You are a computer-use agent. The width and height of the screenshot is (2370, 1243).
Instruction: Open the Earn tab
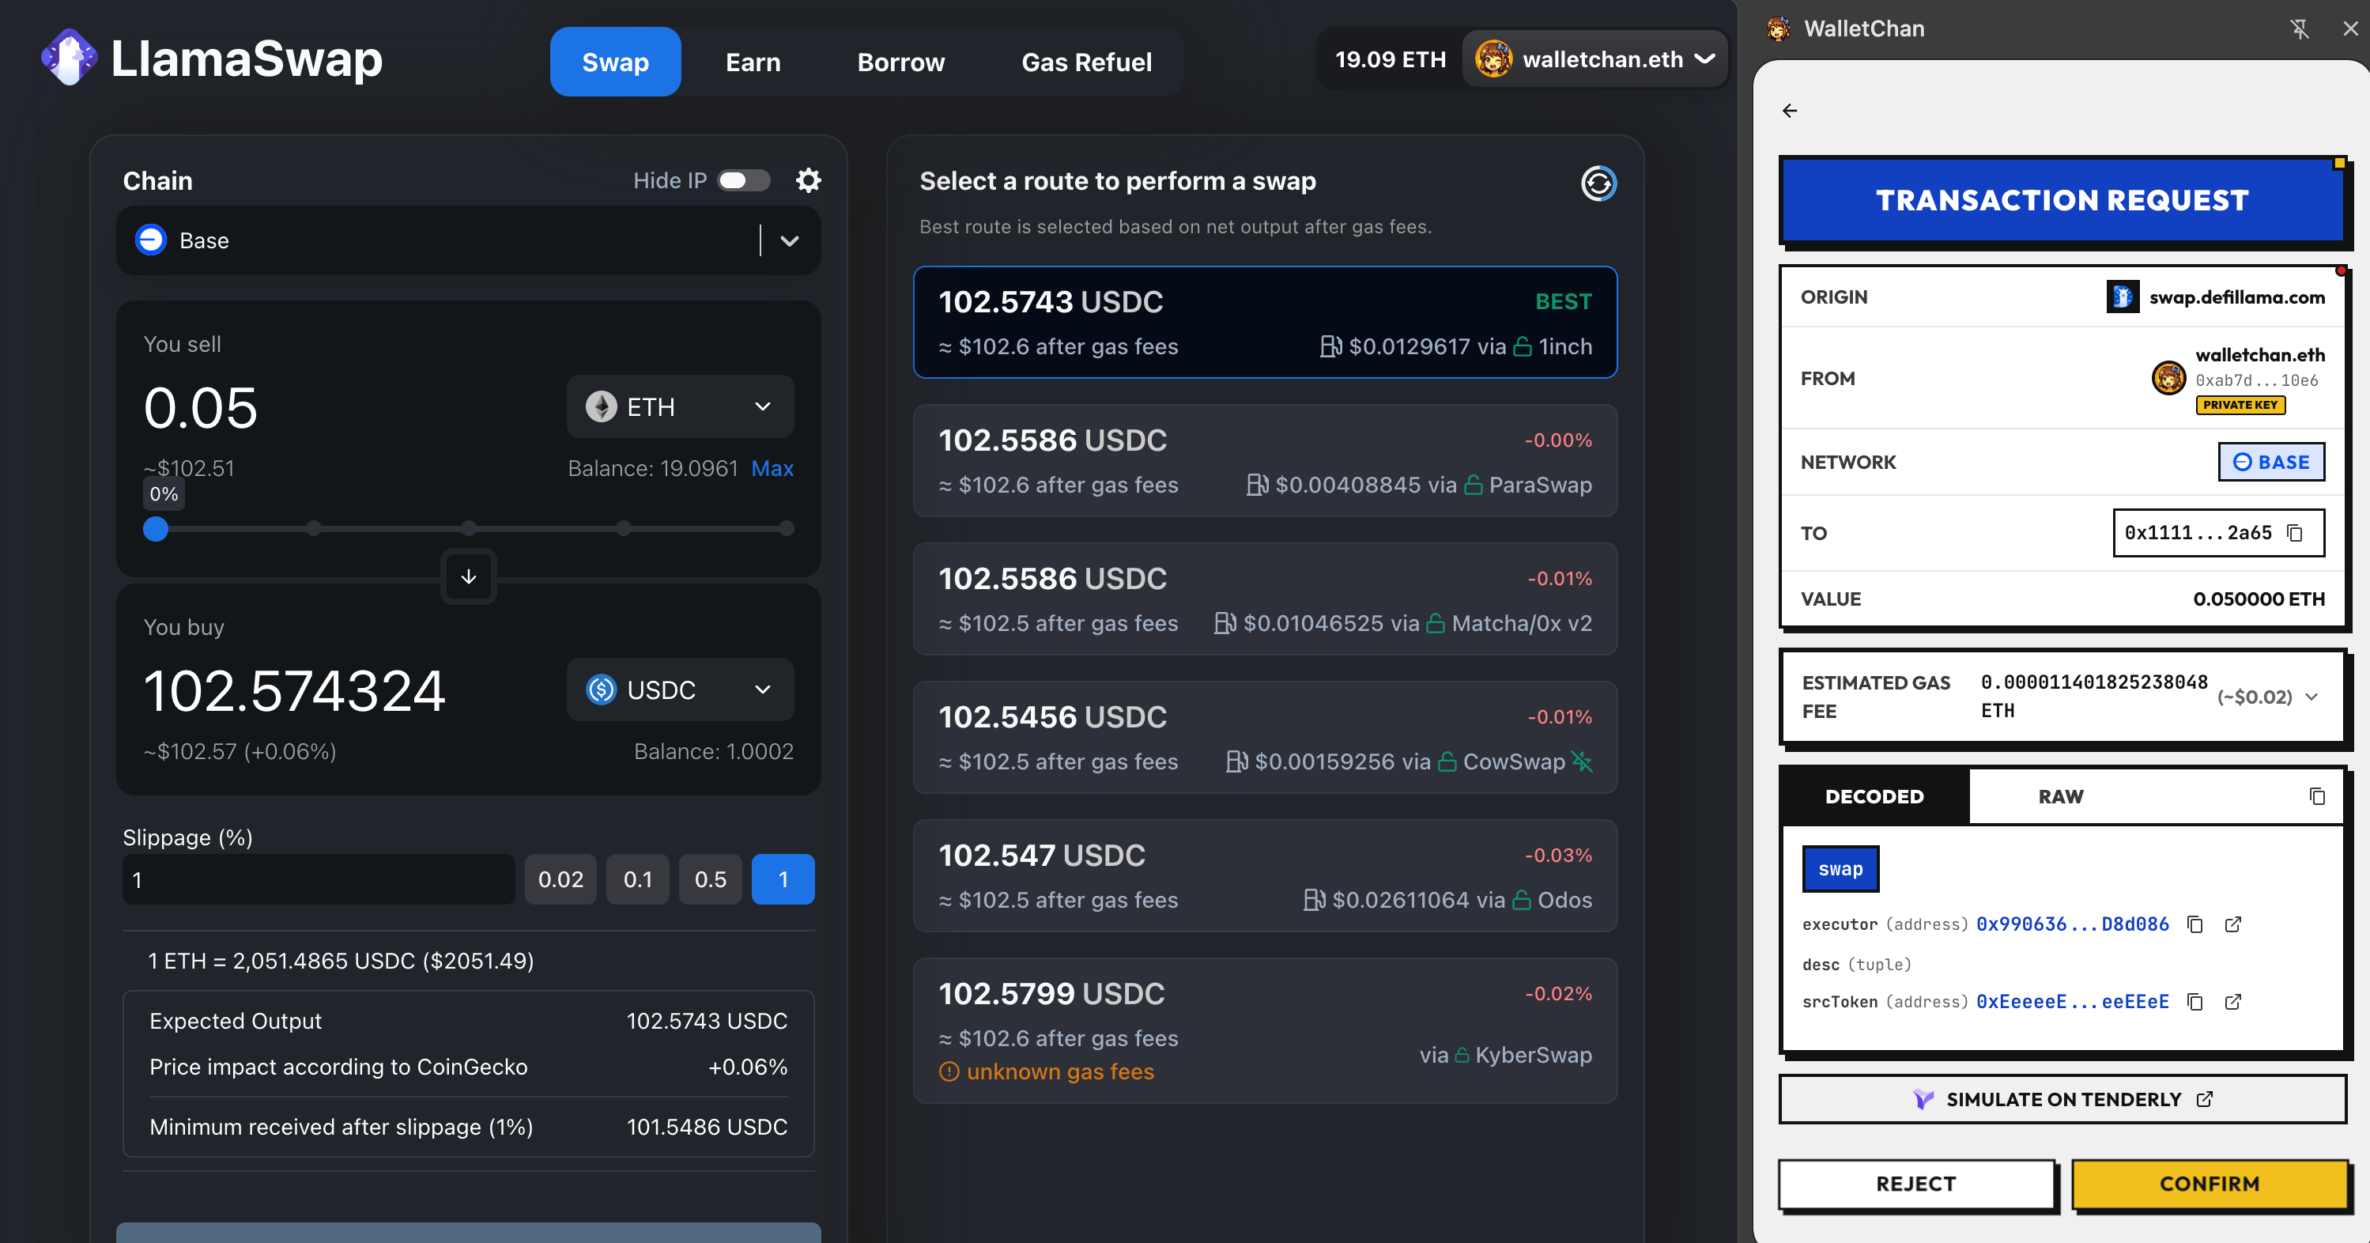pyautogui.click(x=753, y=62)
